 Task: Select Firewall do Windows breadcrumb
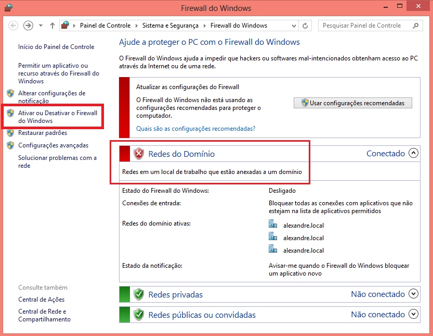point(239,26)
